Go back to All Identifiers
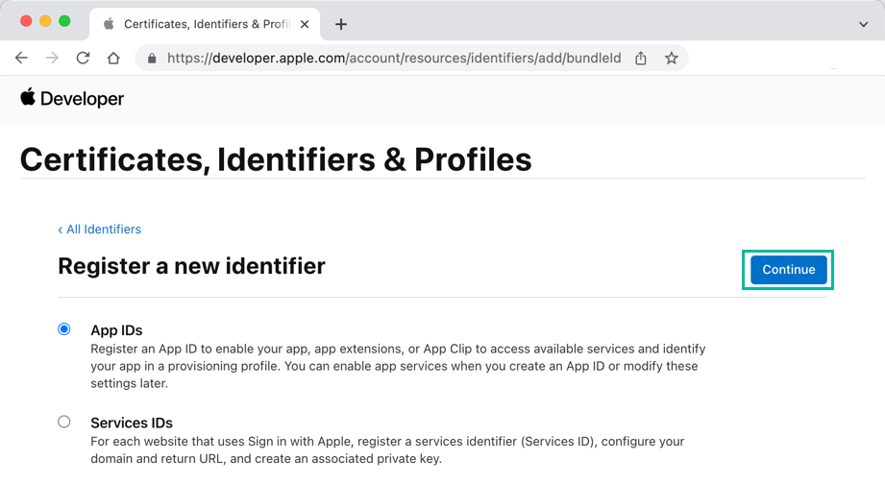Viewport: 885px width, 485px height. (x=100, y=230)
